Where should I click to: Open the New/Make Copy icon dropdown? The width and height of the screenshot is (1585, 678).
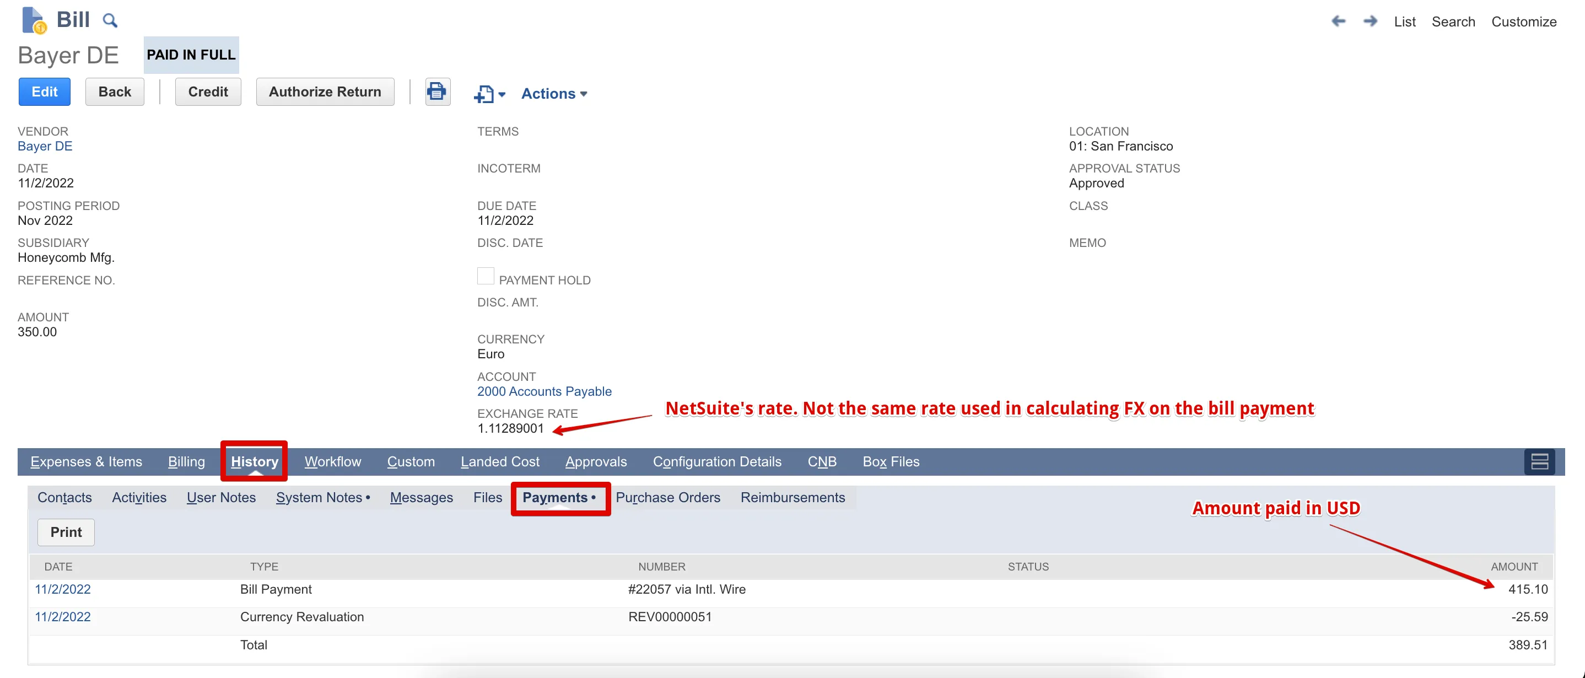pos(489,94)
